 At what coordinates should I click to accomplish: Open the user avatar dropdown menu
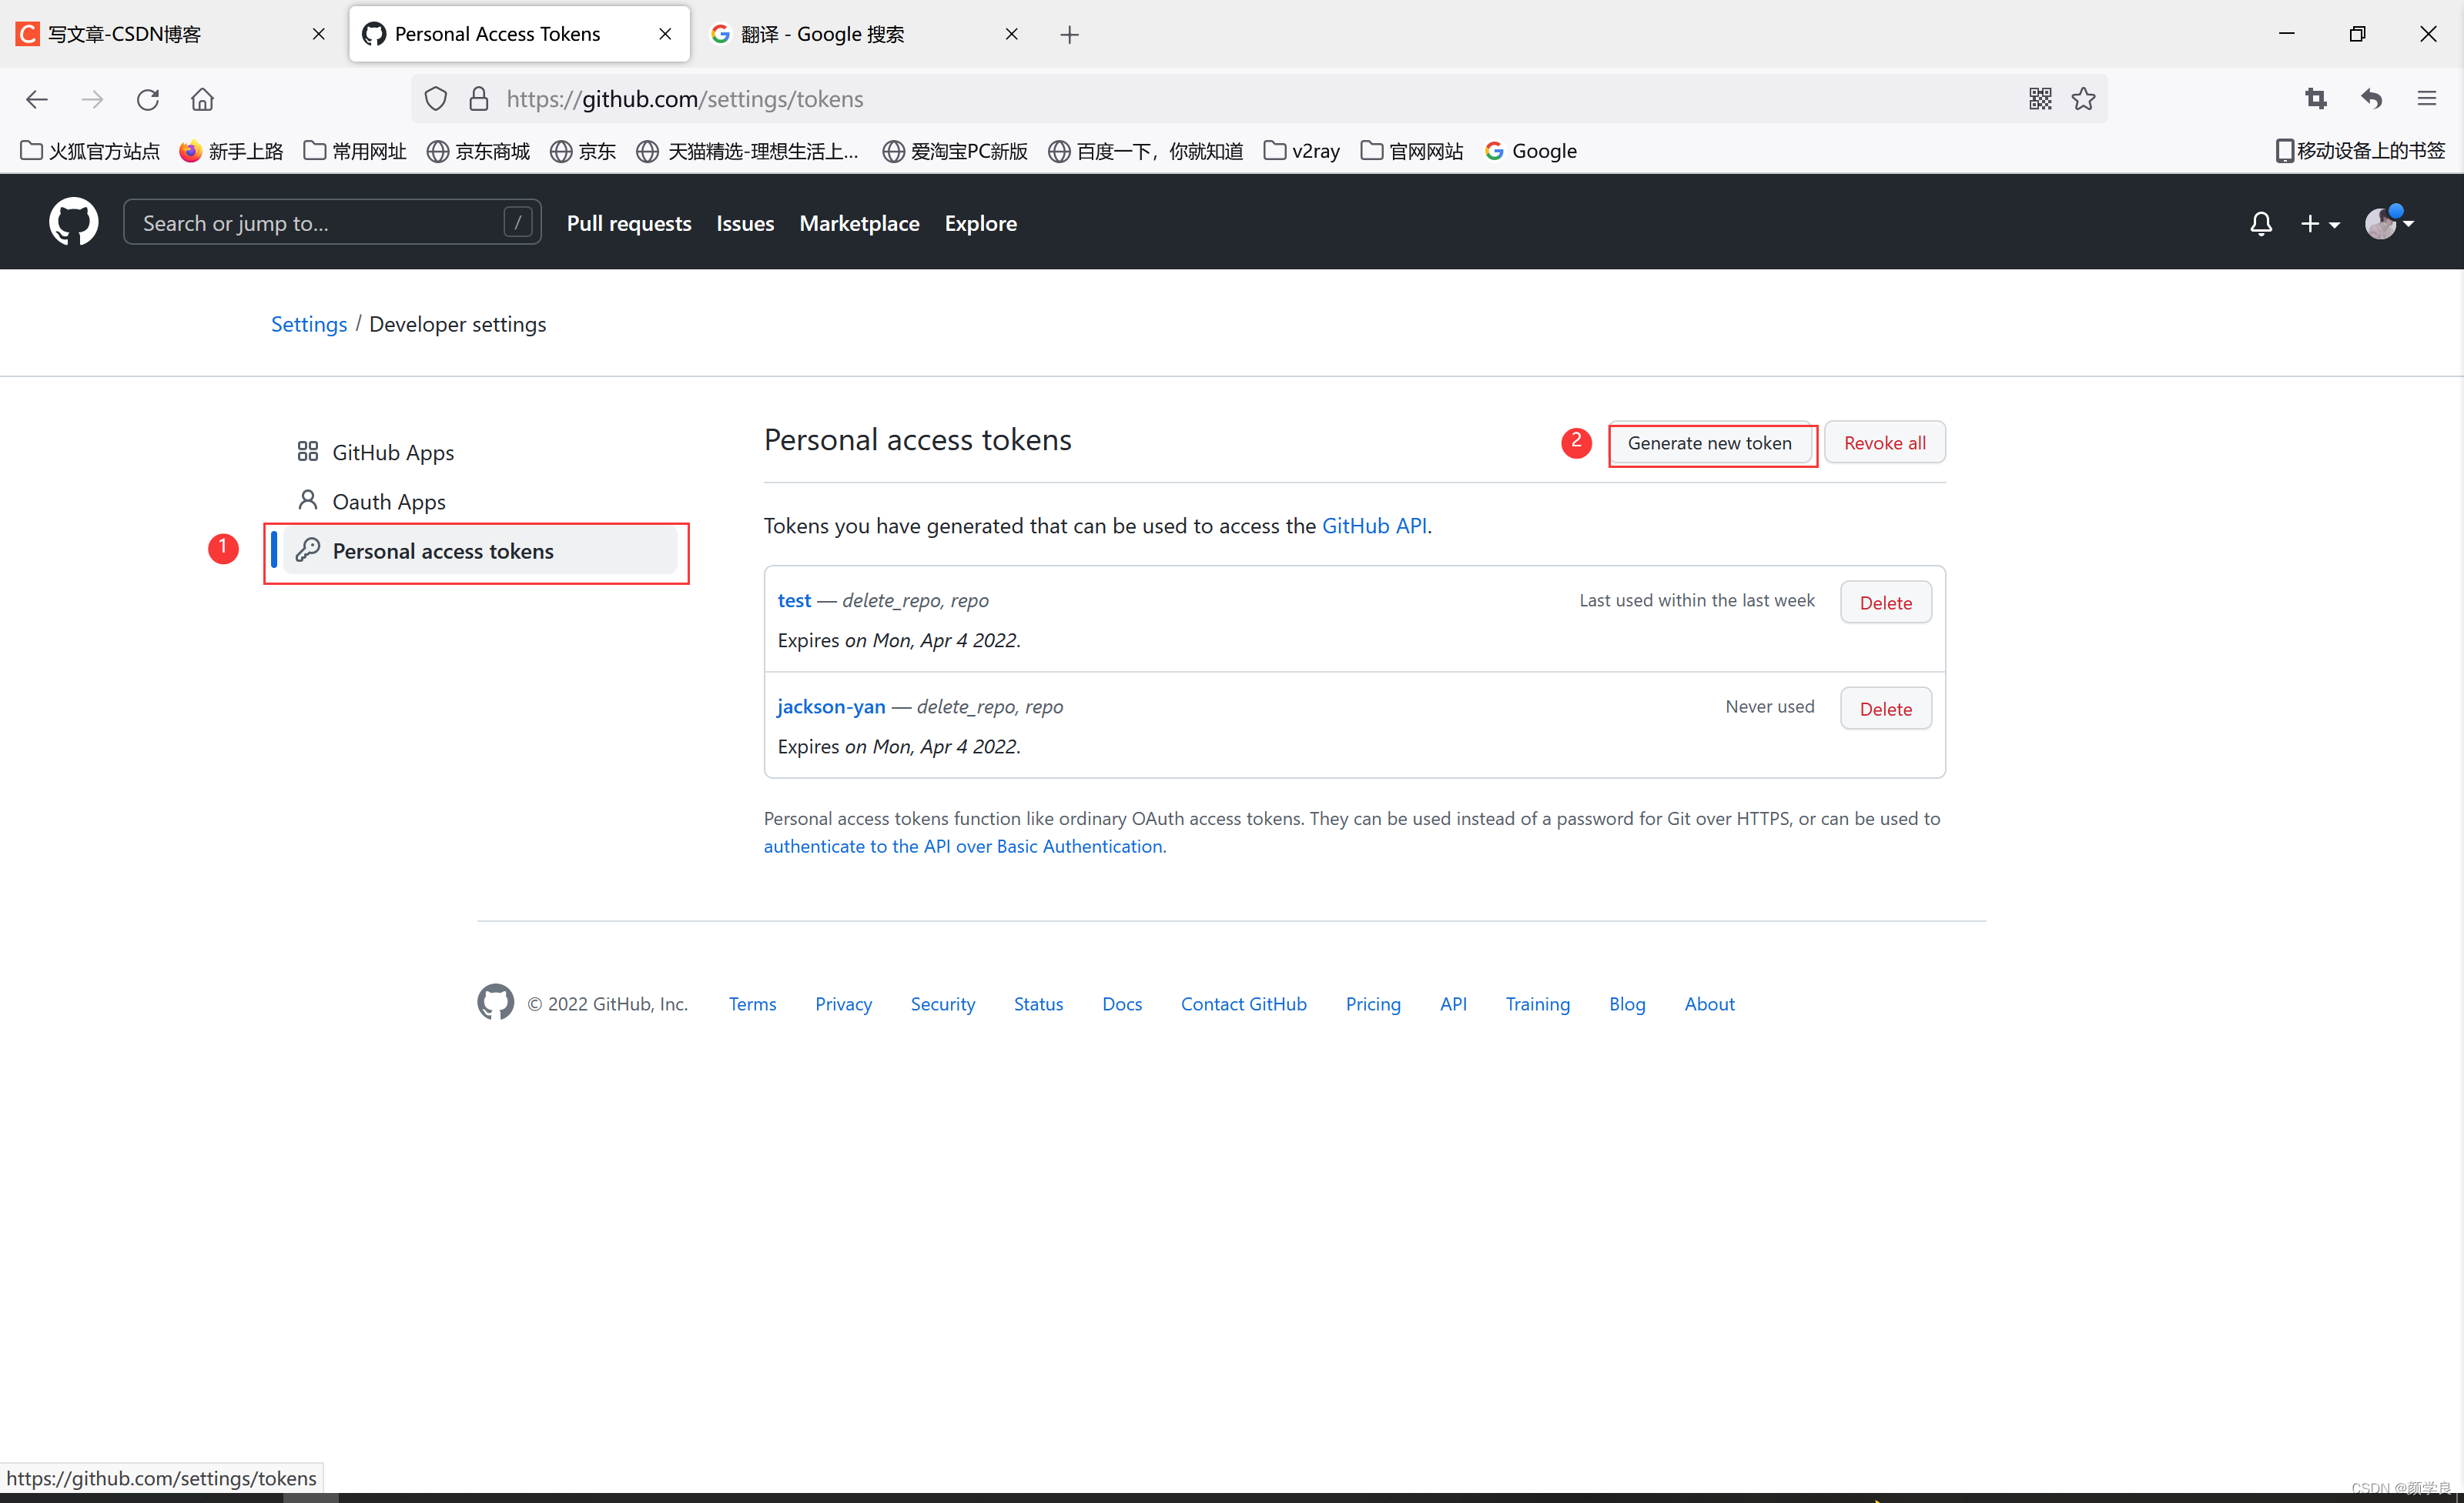click(x=2388, y=223)
